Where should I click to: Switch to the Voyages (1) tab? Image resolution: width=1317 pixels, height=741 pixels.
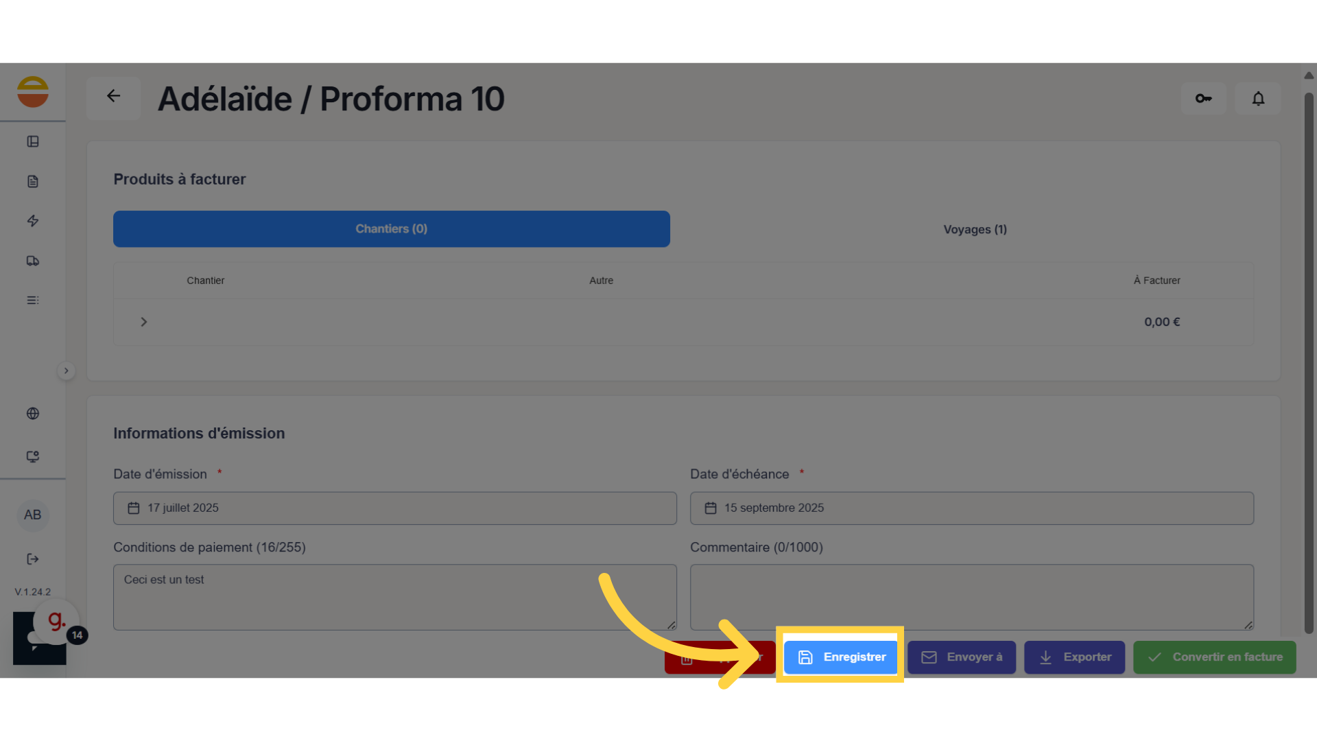[x=975, y=229]
